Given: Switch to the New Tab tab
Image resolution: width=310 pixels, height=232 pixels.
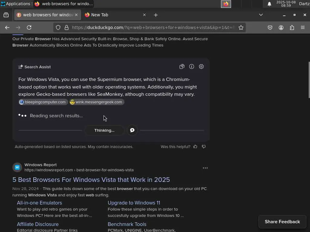Looking at the screenshot, I should point(115,15).
